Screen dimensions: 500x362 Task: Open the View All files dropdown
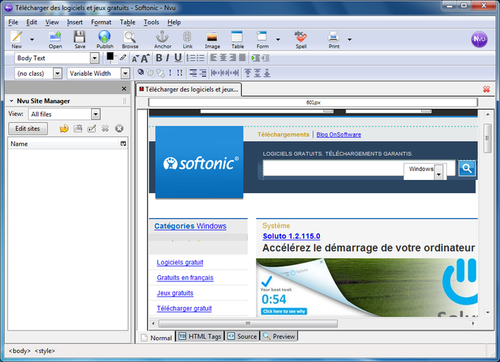click(x=96, y=114)
